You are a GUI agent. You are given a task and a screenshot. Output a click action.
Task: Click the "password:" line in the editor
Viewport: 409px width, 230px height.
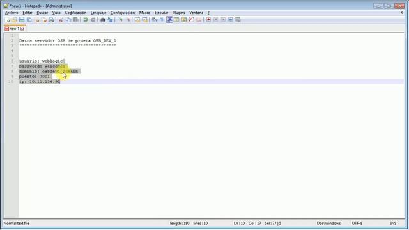[x=42, y=66]
